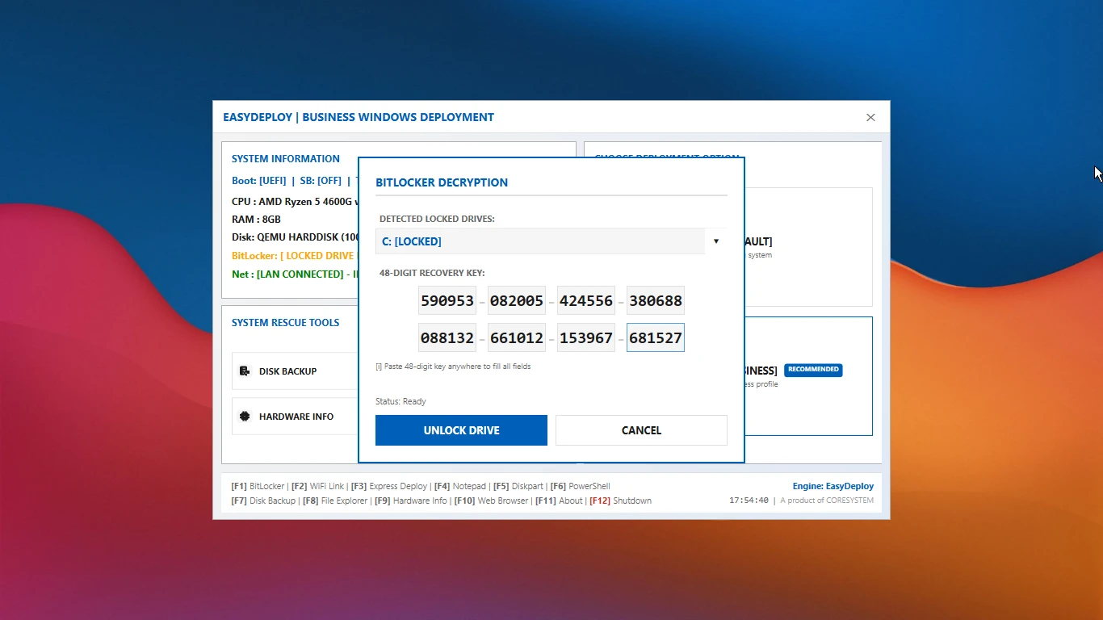The height and width of the screenshot is (620, 1103).
Task: Click the [F9] Hardware Info shortcut
Action: 409,501
